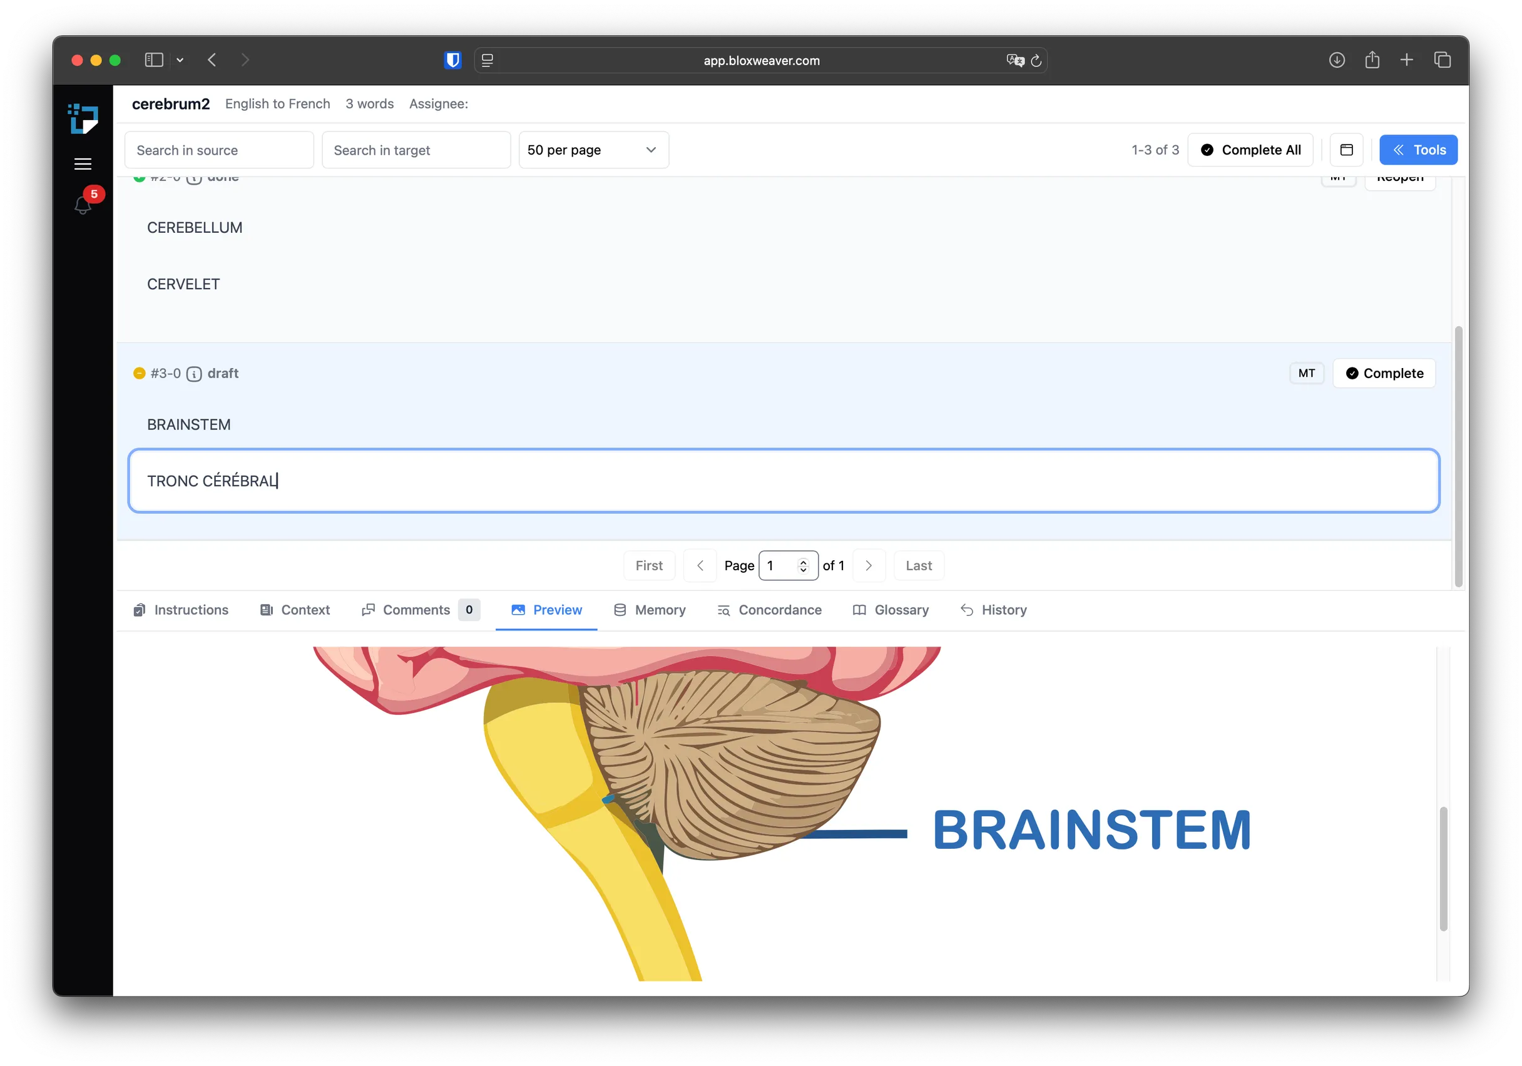Viewport: 1522px width, 1066px height.
Task: Click the Safari share icon
Action: coord(1372,59)
